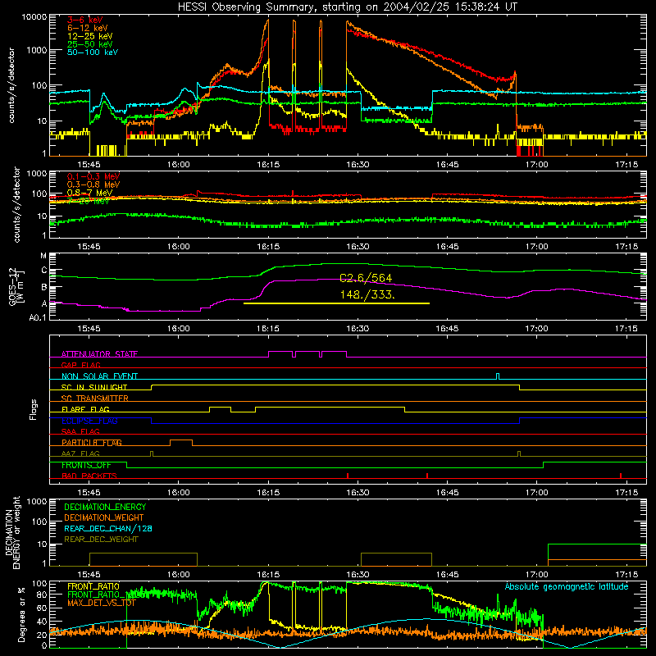Select the NON_SOLAR_EVENT flag label
656x656 pixels.
[99, 376]
